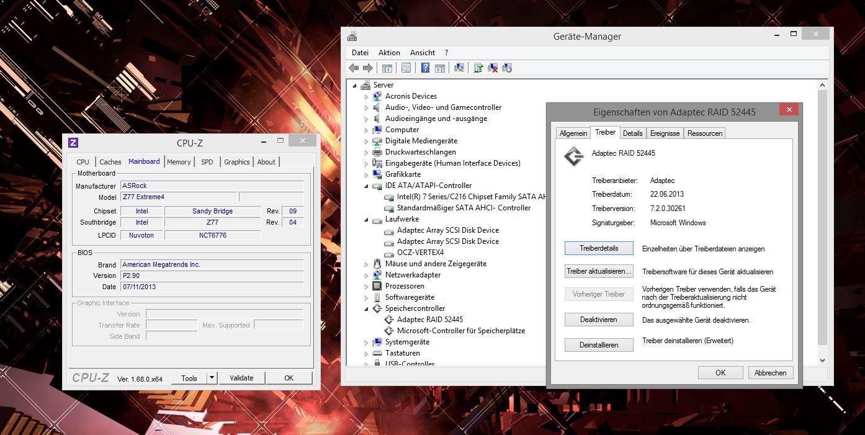Click the scrollbar down arrow in Geräte-Manager
865x435 pixels.
point(823,360)
